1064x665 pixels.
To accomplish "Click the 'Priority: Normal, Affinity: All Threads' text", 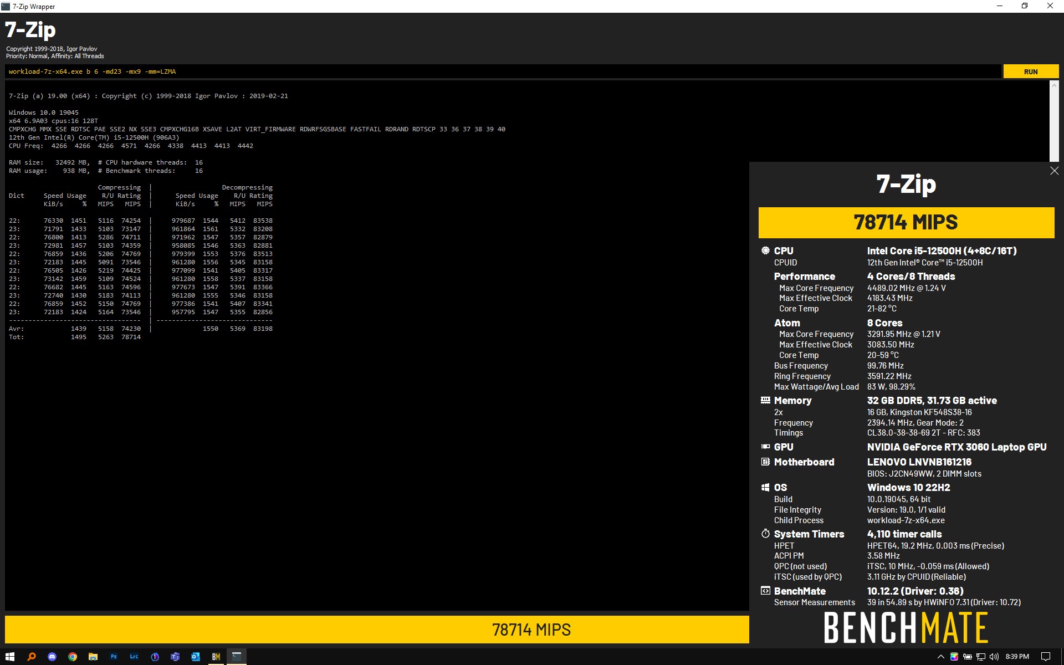I will coord(55,56).
